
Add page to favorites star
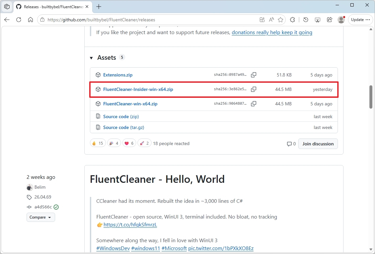point(281,20)
